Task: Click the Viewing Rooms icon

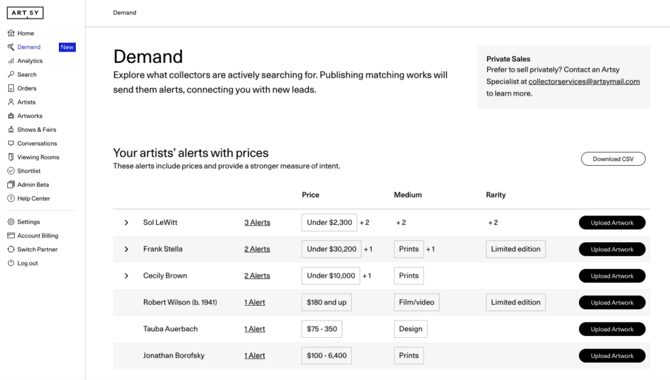Action: pyautogui.click(x=11, y=157)
